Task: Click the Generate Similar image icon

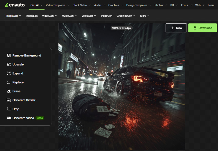Action: tap(9, 100)
